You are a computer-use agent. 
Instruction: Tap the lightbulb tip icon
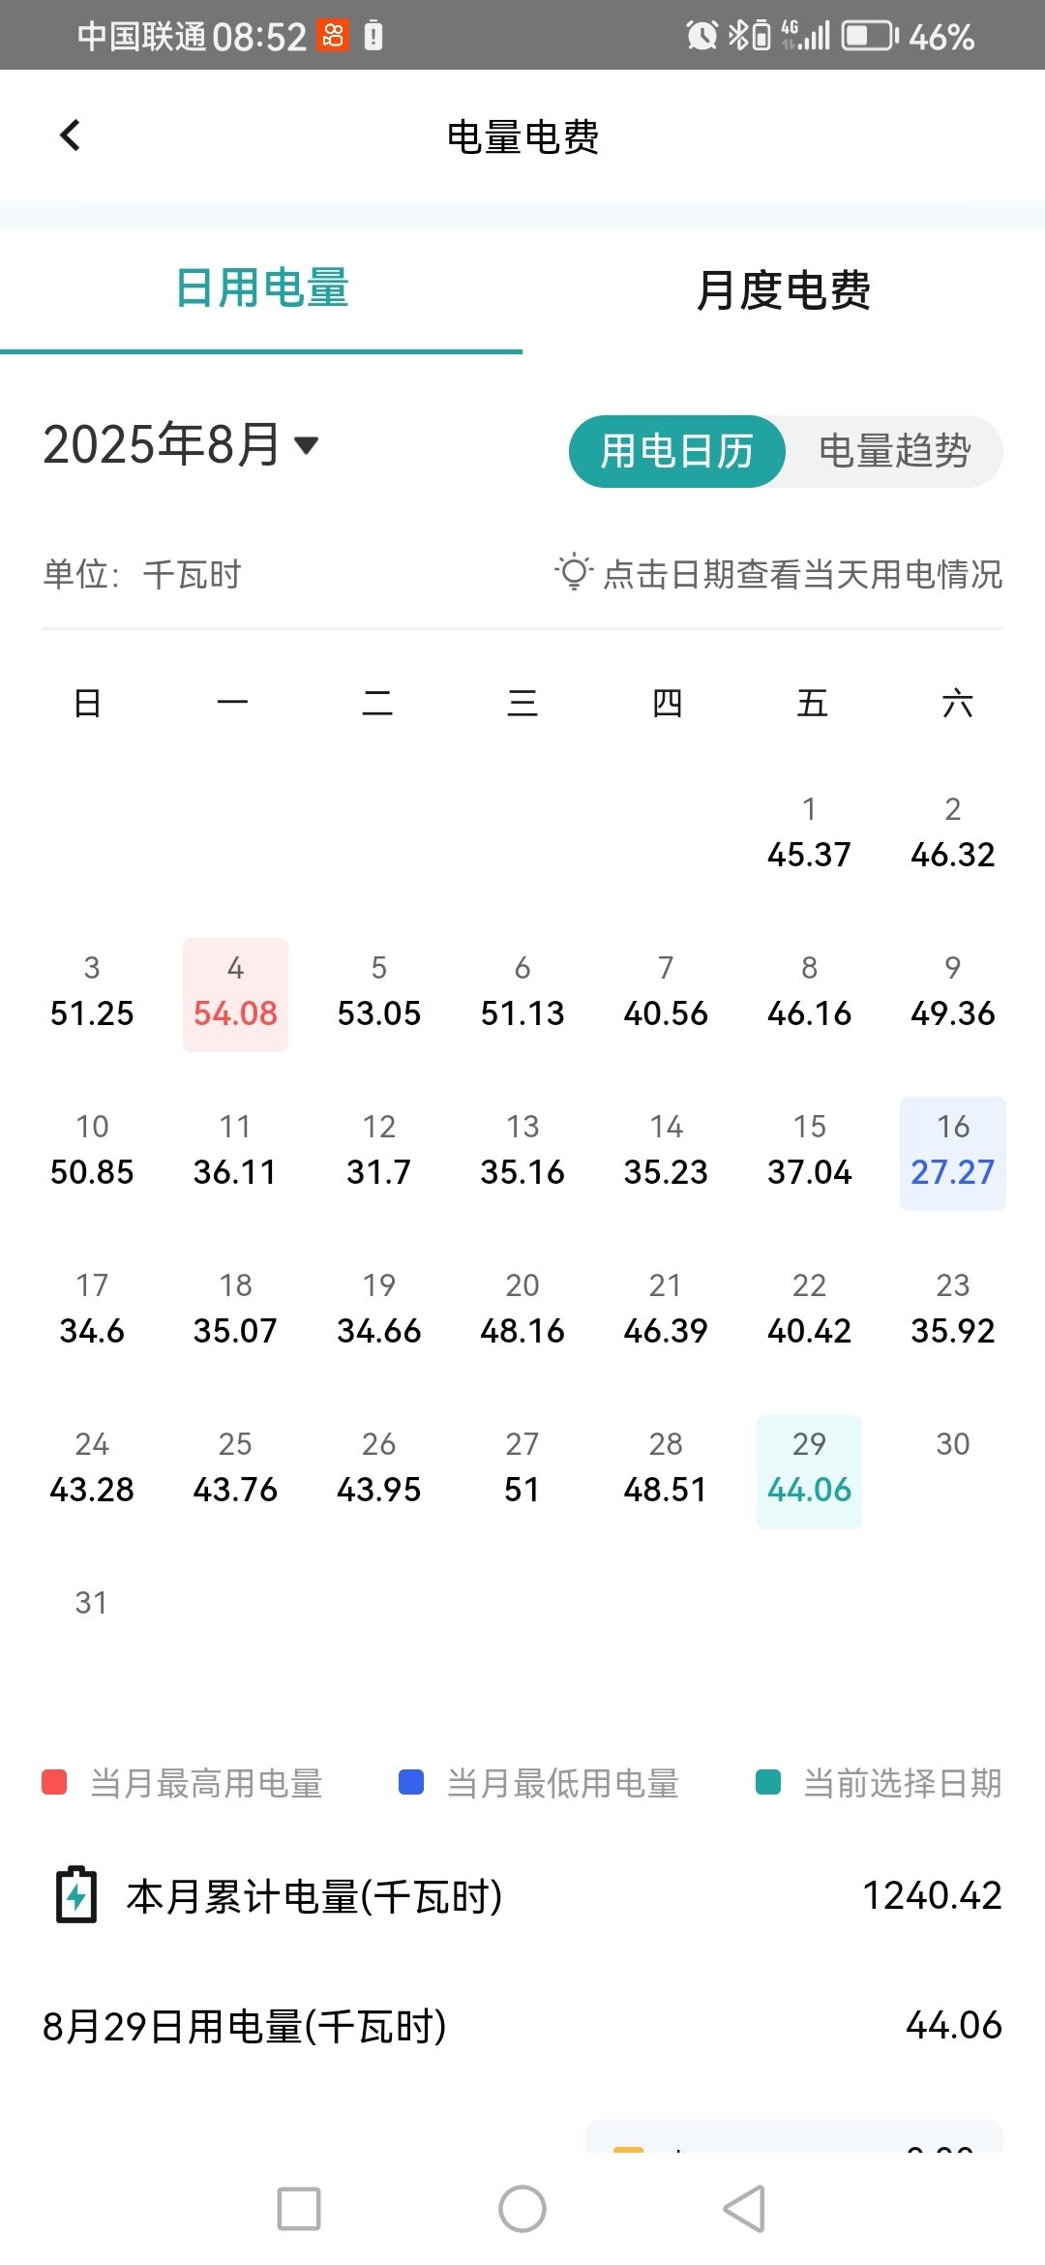tap(573, 572)
